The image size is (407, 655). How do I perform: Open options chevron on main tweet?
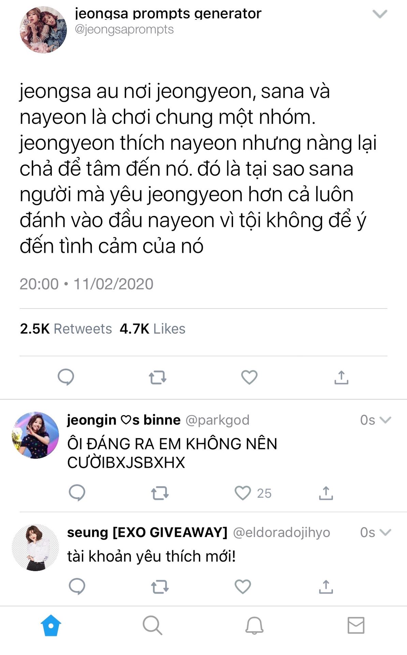(x=380, y=14)
